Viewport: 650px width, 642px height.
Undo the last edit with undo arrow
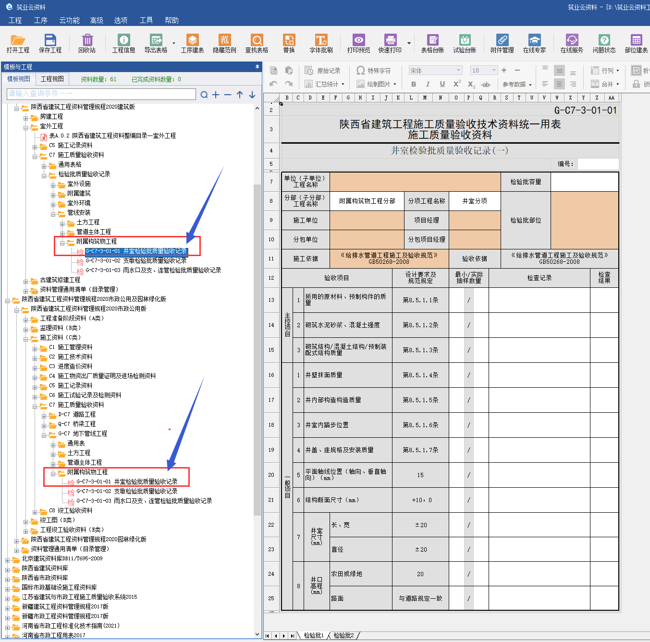point(274,84)
